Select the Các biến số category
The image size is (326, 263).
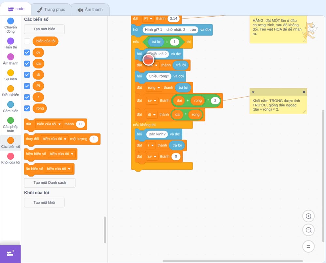(x=11, y=143)
